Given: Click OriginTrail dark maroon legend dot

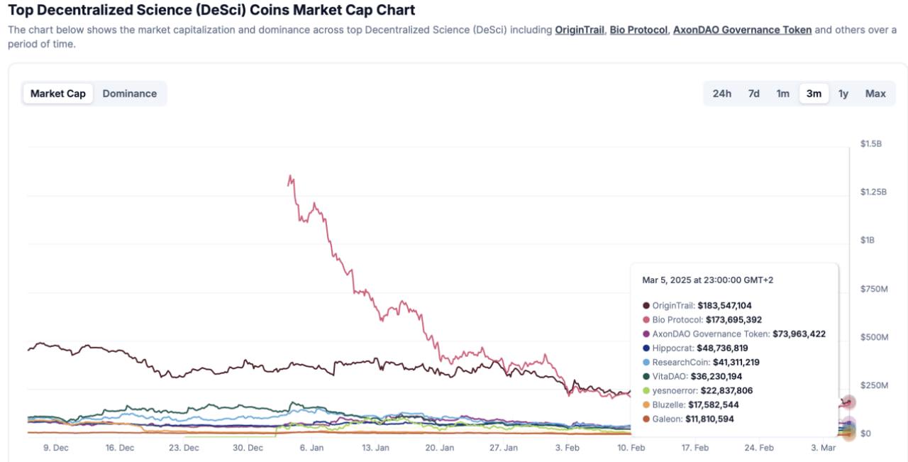Looking at the screenshot, I should pos(646,306).
